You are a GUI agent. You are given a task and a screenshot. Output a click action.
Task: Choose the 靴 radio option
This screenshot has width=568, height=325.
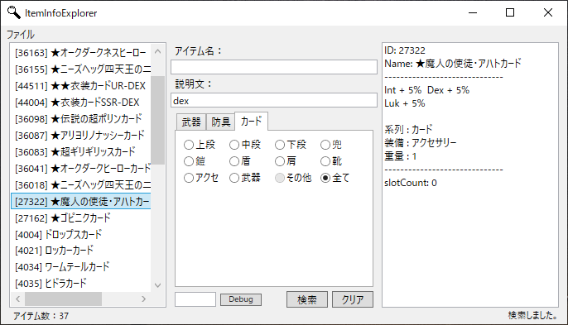[331, 161]
